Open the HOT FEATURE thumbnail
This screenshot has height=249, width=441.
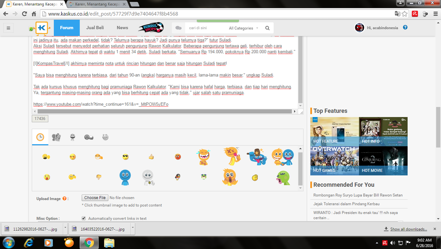click(335, 132)
